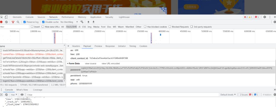Click the blue marker in timeline overview
Image resolution: width=276 pixels, height=107 pixels.
(x=160, y=35)
